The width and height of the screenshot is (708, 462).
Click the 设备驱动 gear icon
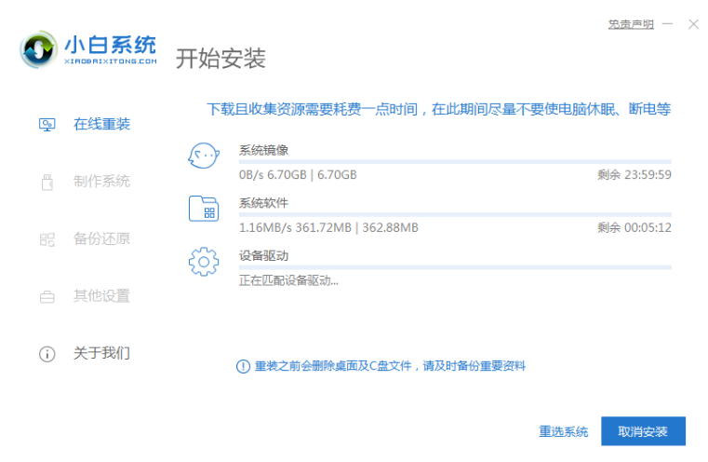click(x=204, y=262)
